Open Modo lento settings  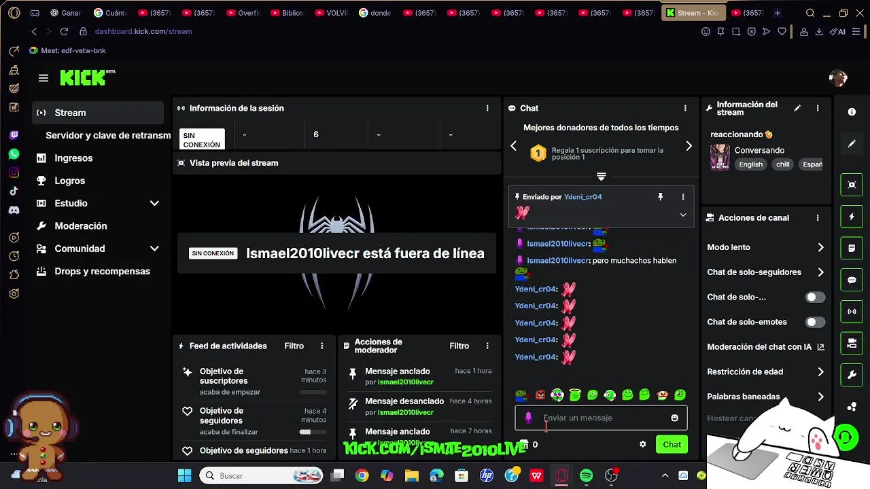coord(765,247)
